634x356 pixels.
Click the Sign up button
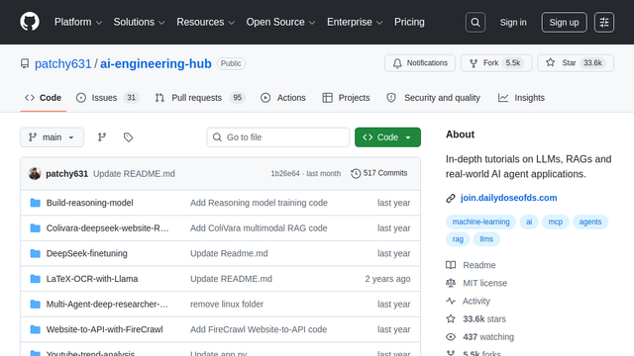[564, 22]
